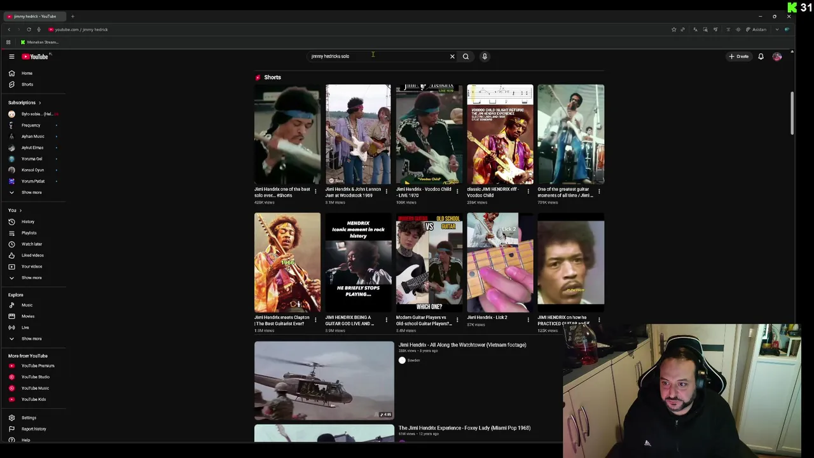Open short 'Voodoo Child - LIVE 1970'
814x458 pixels.
[x=429, y=134]
